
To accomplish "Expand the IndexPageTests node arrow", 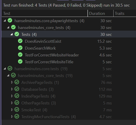I will (12, 96).
